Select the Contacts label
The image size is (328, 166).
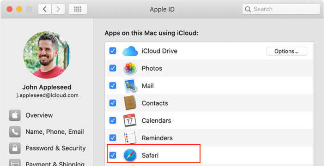(x=155, y=103)
